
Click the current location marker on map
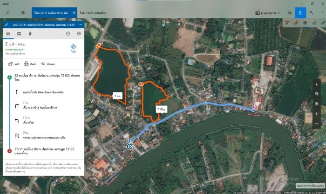click(x=130, y=147)
